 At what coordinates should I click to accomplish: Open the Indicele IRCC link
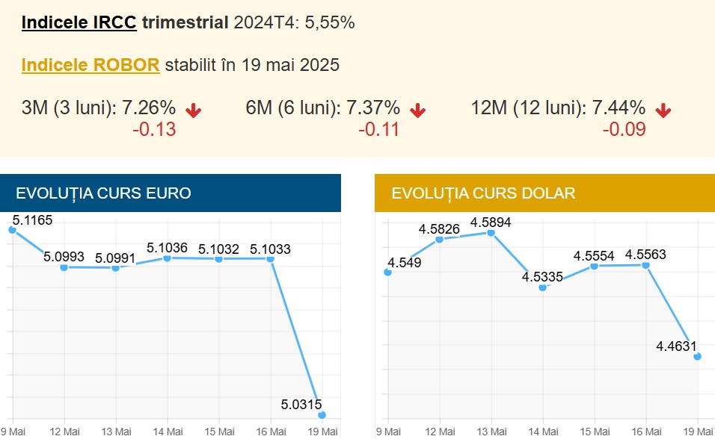(x=79, y=22)
